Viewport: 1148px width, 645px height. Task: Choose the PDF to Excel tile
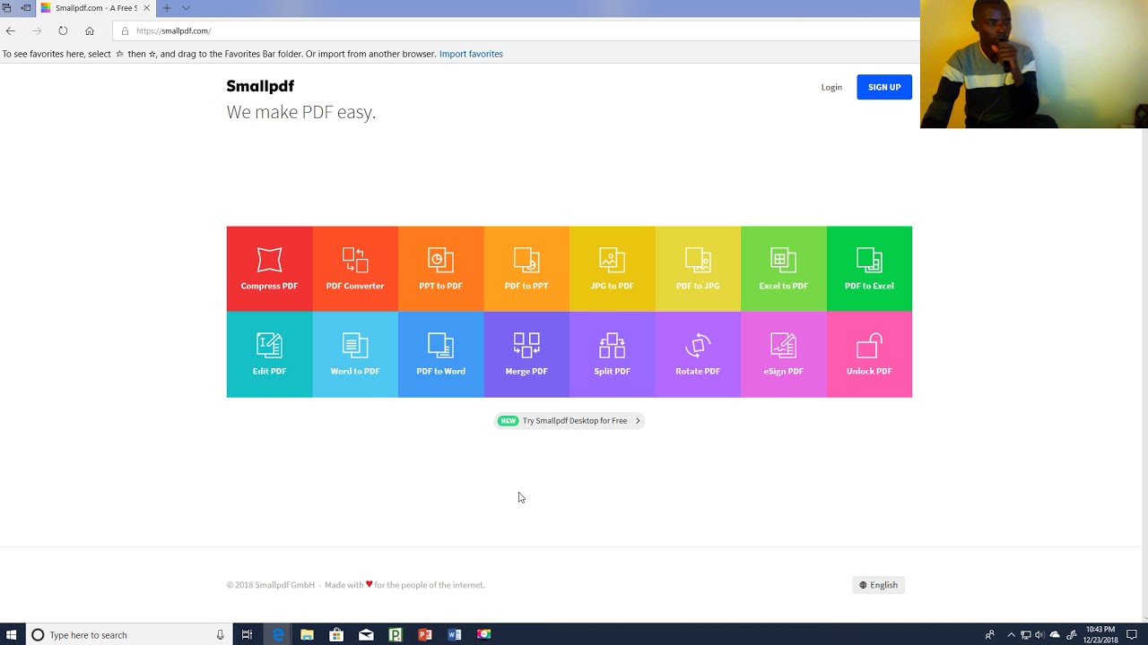[869, 269]
